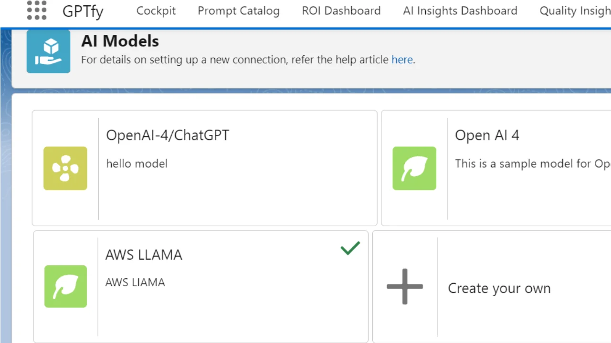Viewport: 611px width, 343px height.
Task: Click the leaf icon on Open AI 4 card
Action: pos(414,168)
